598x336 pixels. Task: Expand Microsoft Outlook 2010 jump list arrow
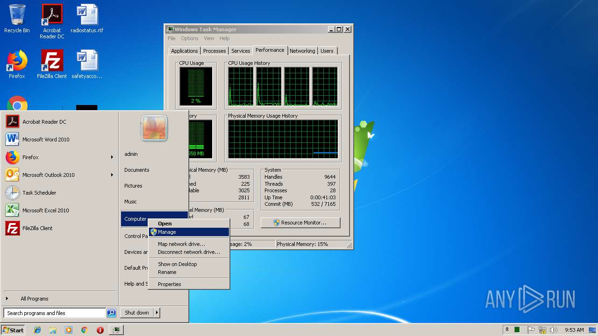pyautogui.click(x=112, y=175)
